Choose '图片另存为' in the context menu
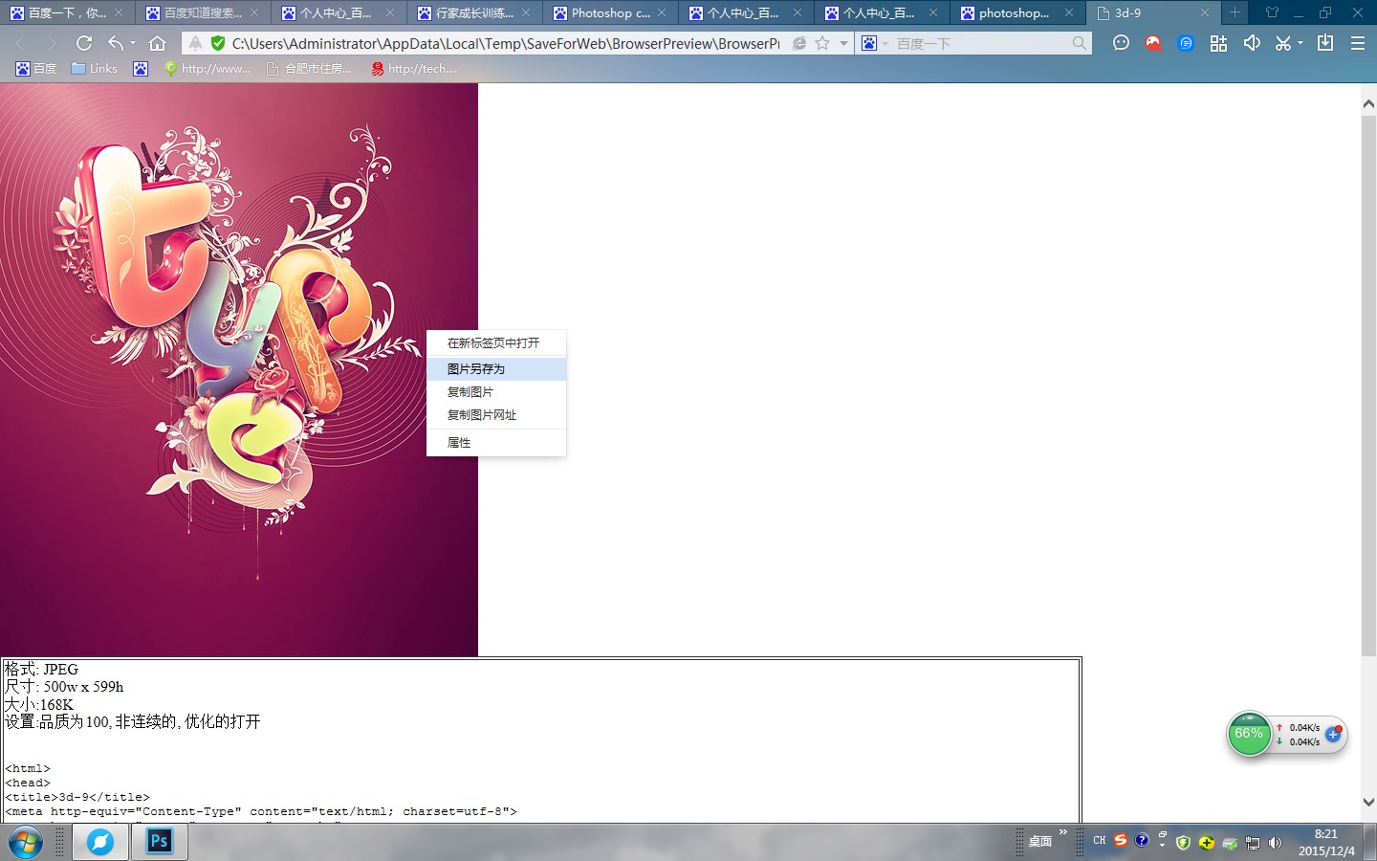Screen dimensions: 1377x861 coord(496,368)
